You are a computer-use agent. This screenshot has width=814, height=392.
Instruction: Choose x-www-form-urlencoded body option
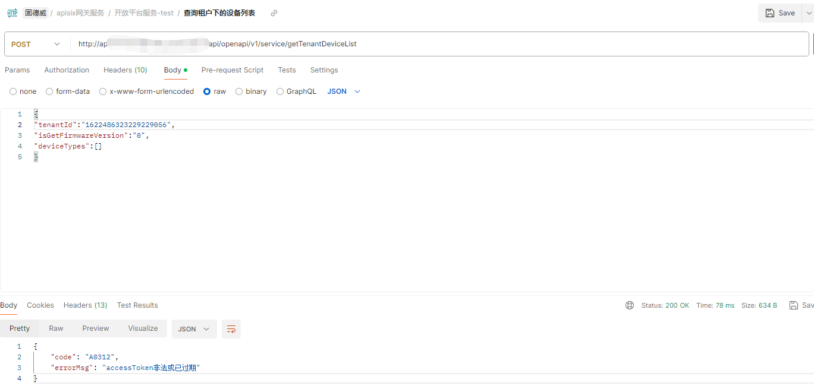tap(103, 91)
